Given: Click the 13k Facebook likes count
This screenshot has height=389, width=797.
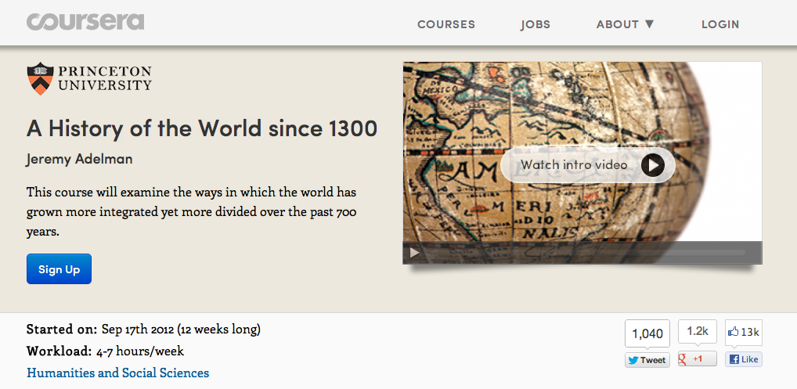Looking at the screenshot, I should coord(744,332).
